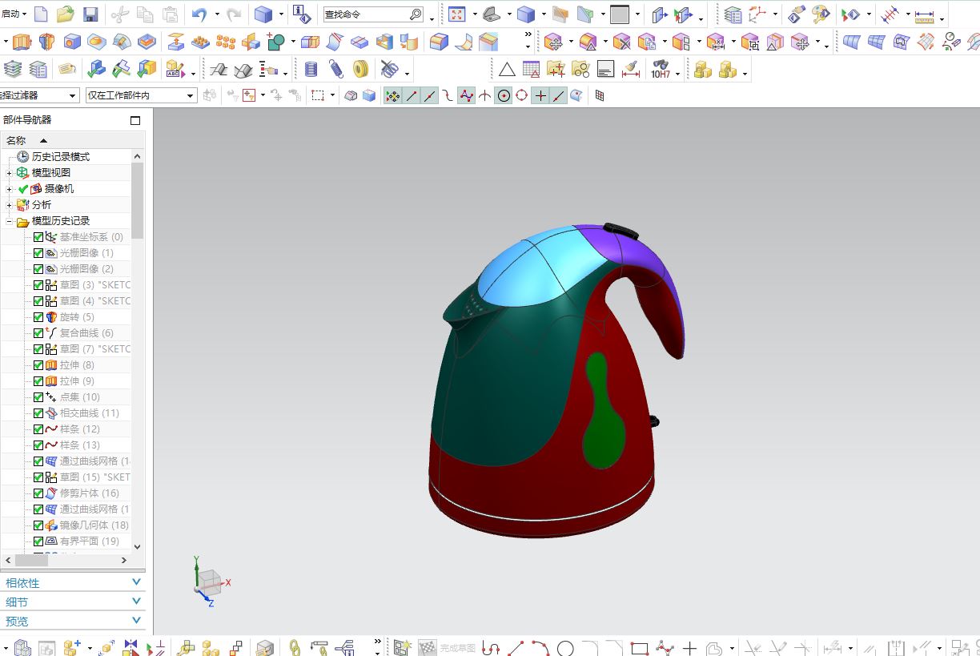This screenshot has width=980, height=656.
Task: Select the Mirror feature icon
Action: pyautogui.click(x=251, y=42)
